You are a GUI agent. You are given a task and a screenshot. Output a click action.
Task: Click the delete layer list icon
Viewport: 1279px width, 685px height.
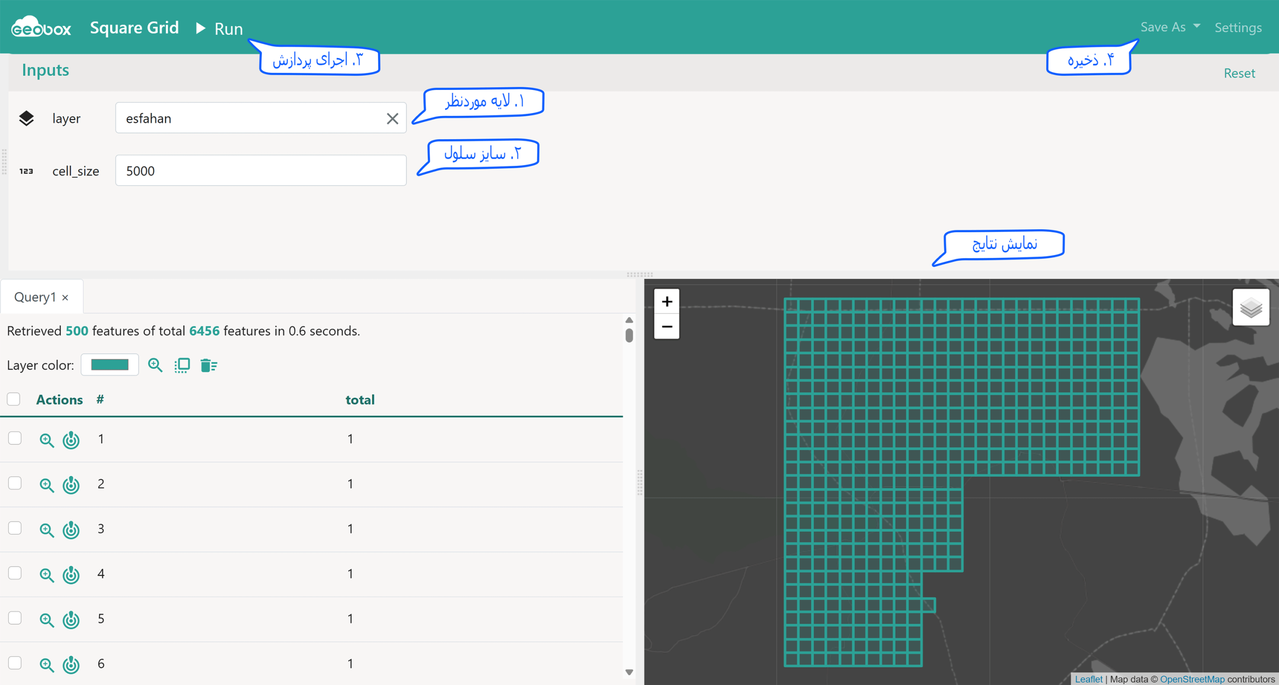208,365
